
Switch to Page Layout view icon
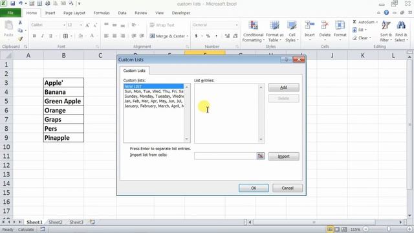pos(337,229)
